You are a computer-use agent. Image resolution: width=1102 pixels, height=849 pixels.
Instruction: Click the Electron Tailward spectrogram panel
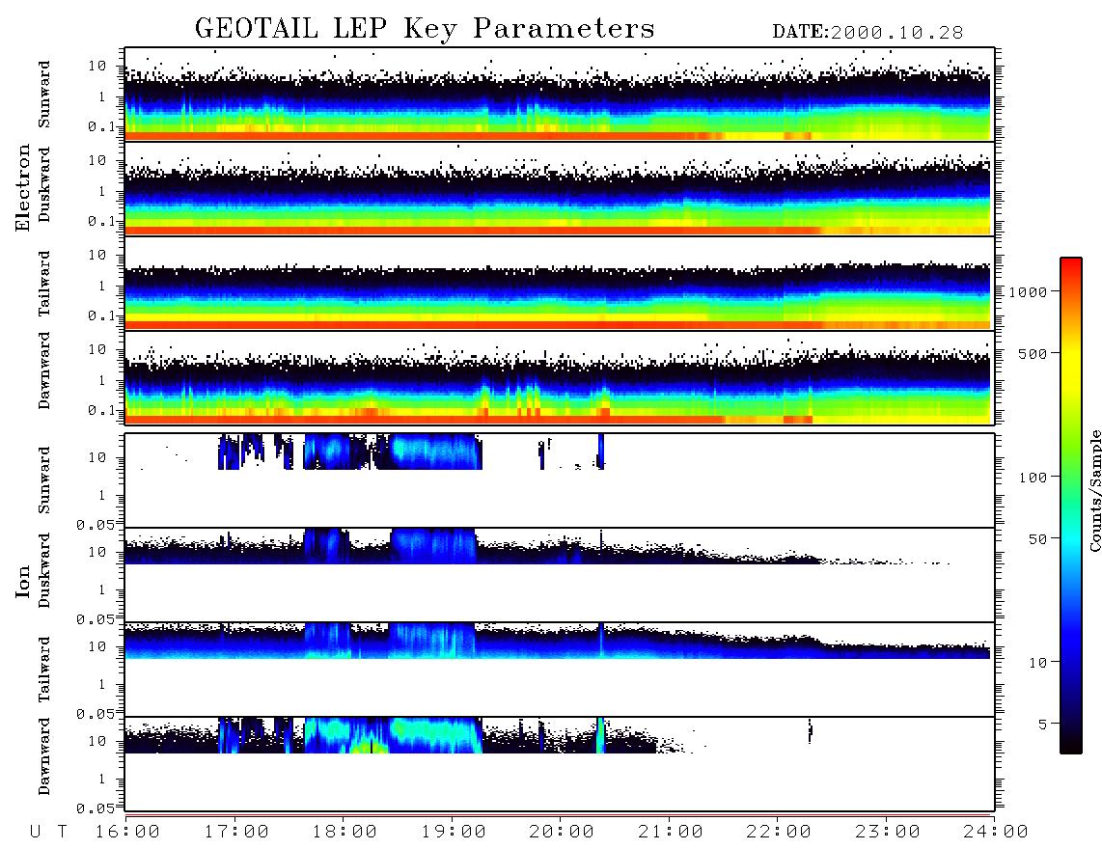[560, 284]
